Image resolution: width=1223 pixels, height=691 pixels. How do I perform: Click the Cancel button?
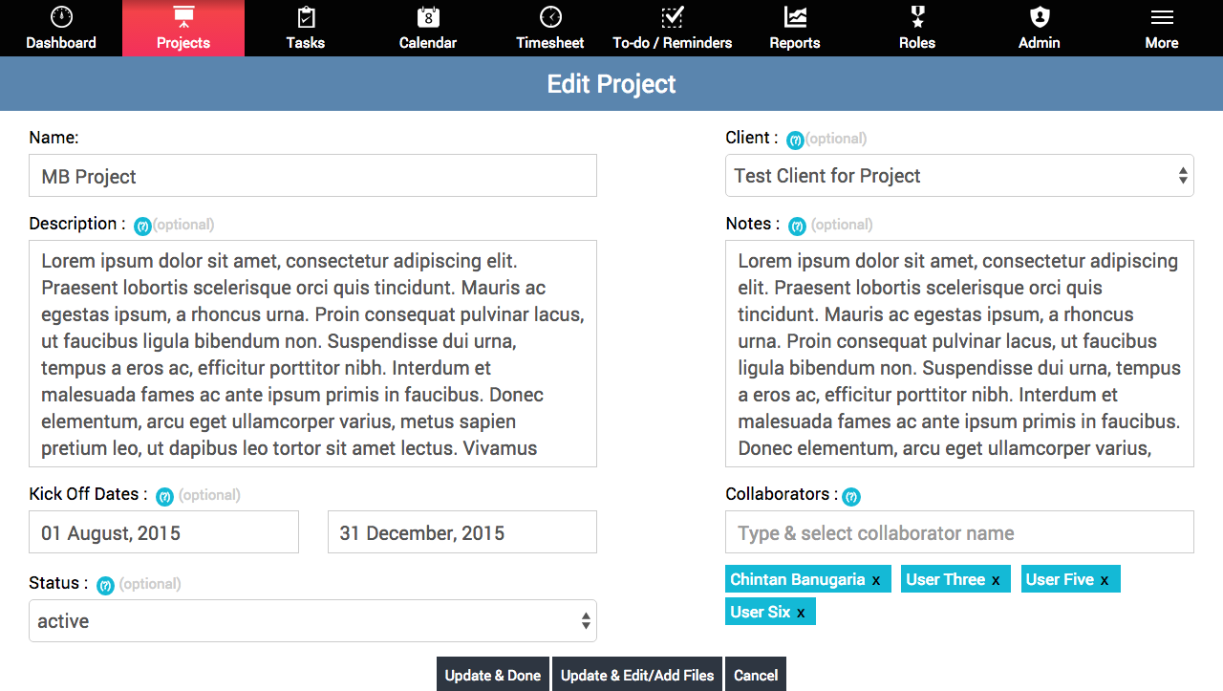[756, 675]
